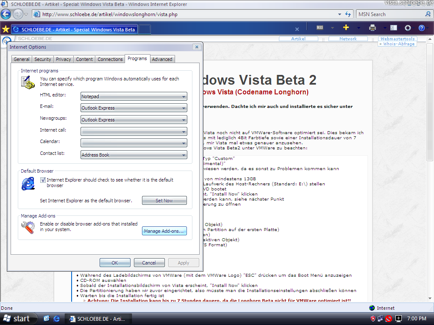Open the Content tab
The width and height of the screenshot is (434, 325).
click(84, 59)
